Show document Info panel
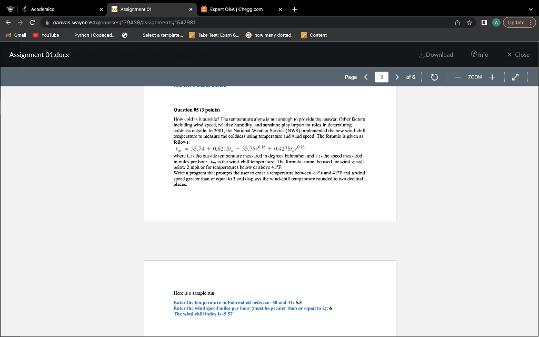 (x=480, y=55)
